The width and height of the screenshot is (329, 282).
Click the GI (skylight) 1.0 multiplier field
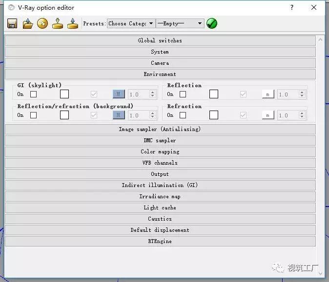coord(139,94)
